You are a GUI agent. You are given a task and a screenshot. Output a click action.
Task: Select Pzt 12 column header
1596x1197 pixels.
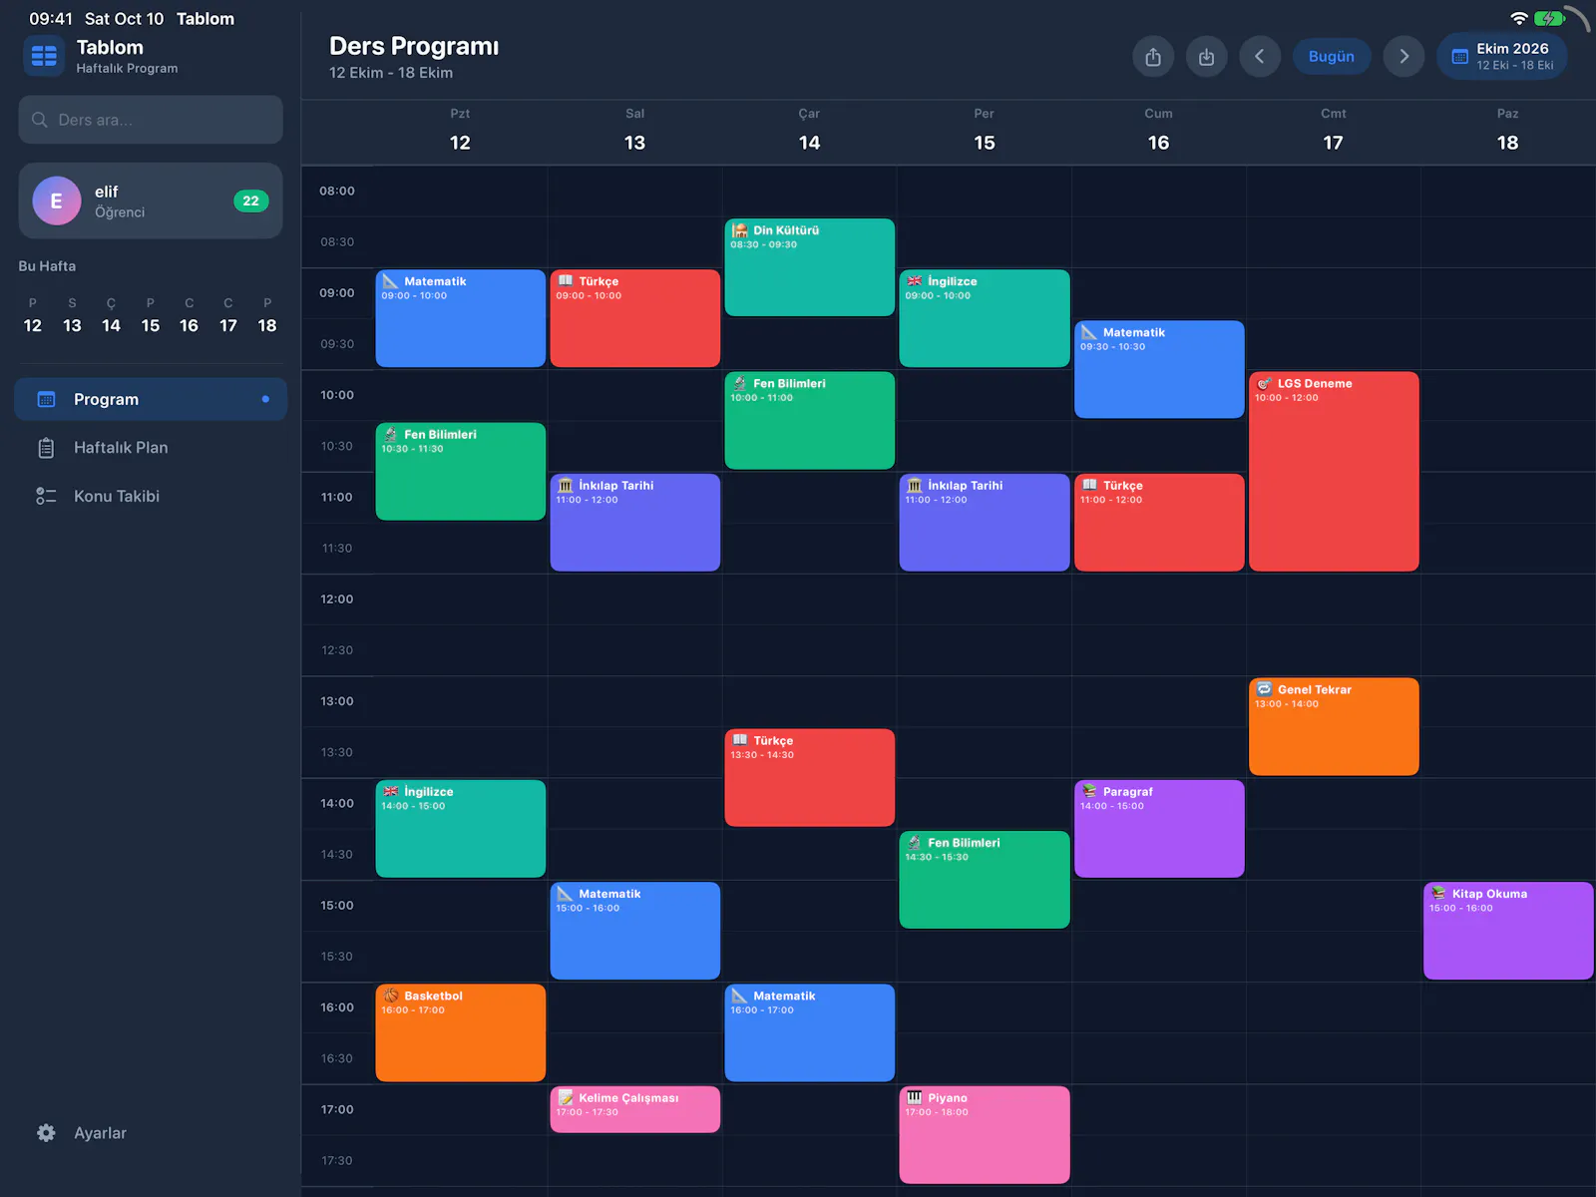(460, 131)
